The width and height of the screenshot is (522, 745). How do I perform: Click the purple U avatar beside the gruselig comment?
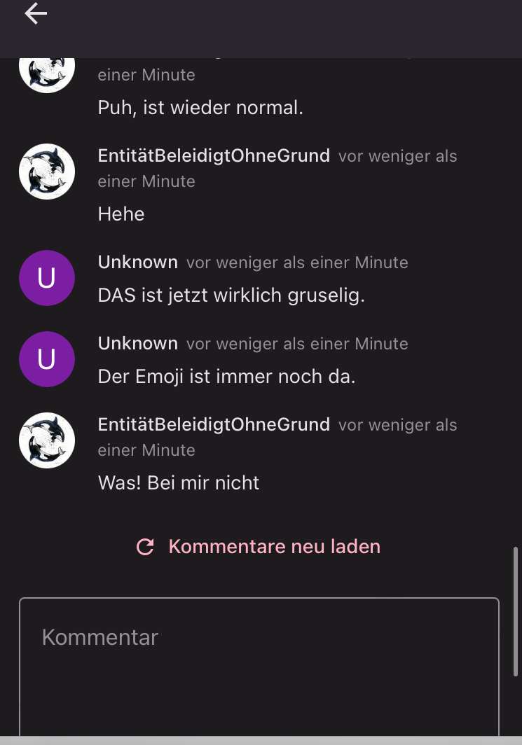point(47,278)
